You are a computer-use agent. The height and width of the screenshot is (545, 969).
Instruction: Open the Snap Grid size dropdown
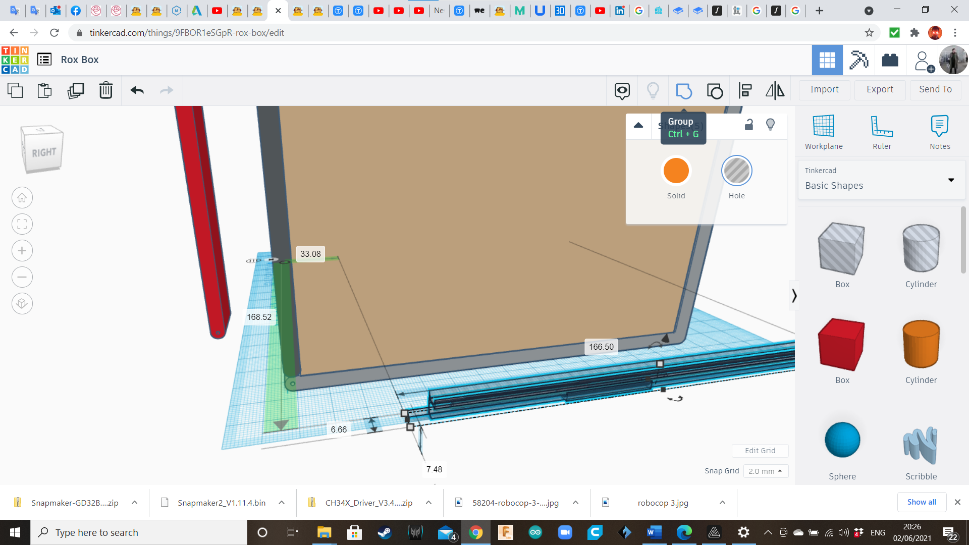(x=766, y=471)
